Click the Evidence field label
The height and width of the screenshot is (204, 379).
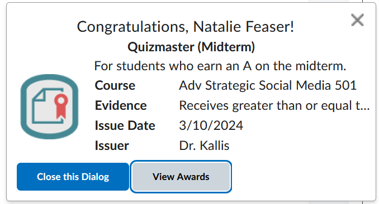coord(121,105)
